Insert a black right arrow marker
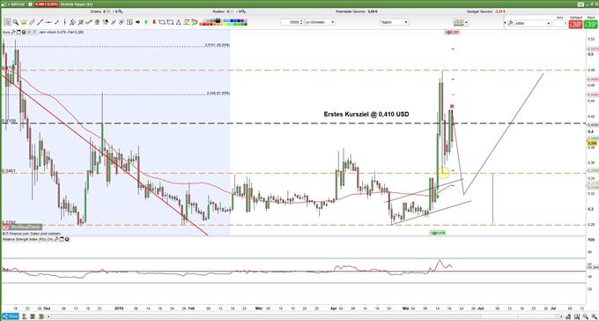 pyautogui.click(x=138, y=22)
